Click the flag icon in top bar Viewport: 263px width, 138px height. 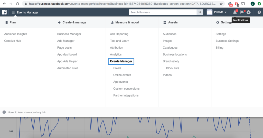coord(242,12)
